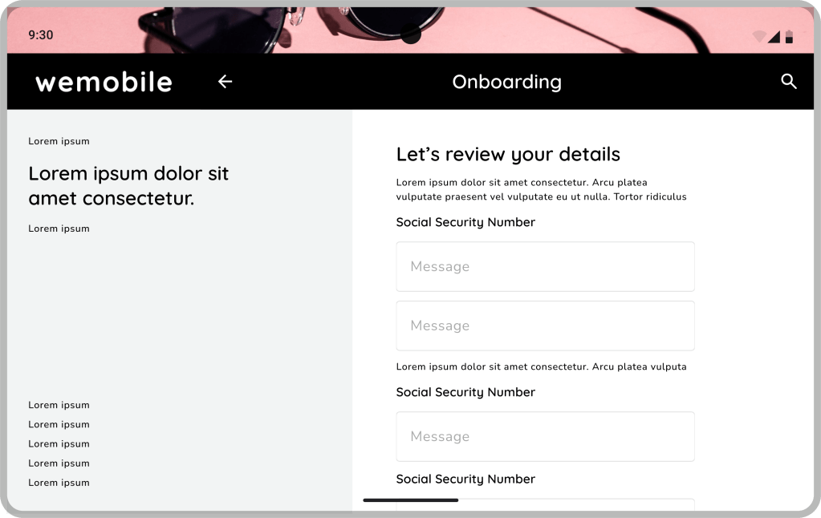Click the second Message field above the helper text
The width and height of the screenshot is (821, 518).
coord(545,326)
